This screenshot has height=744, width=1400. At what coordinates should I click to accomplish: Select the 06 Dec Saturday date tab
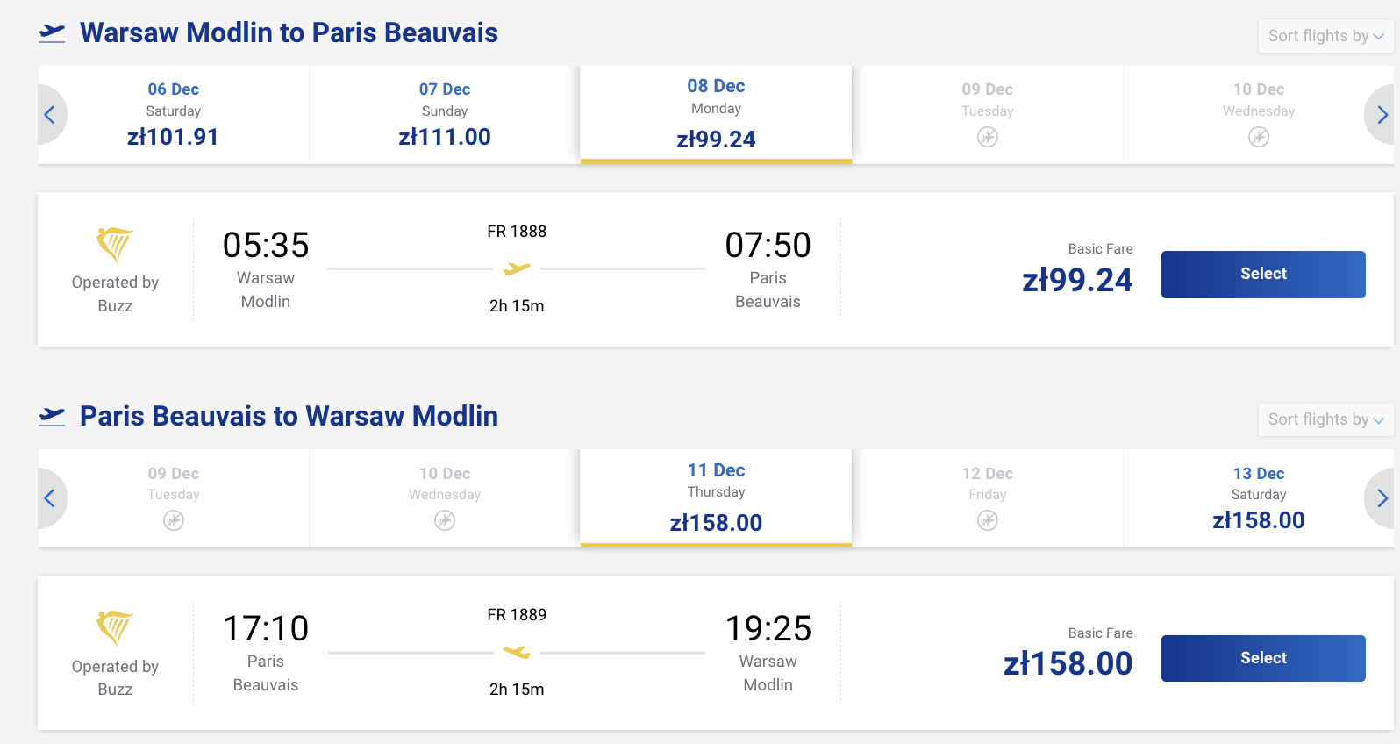tap(174, 114)
